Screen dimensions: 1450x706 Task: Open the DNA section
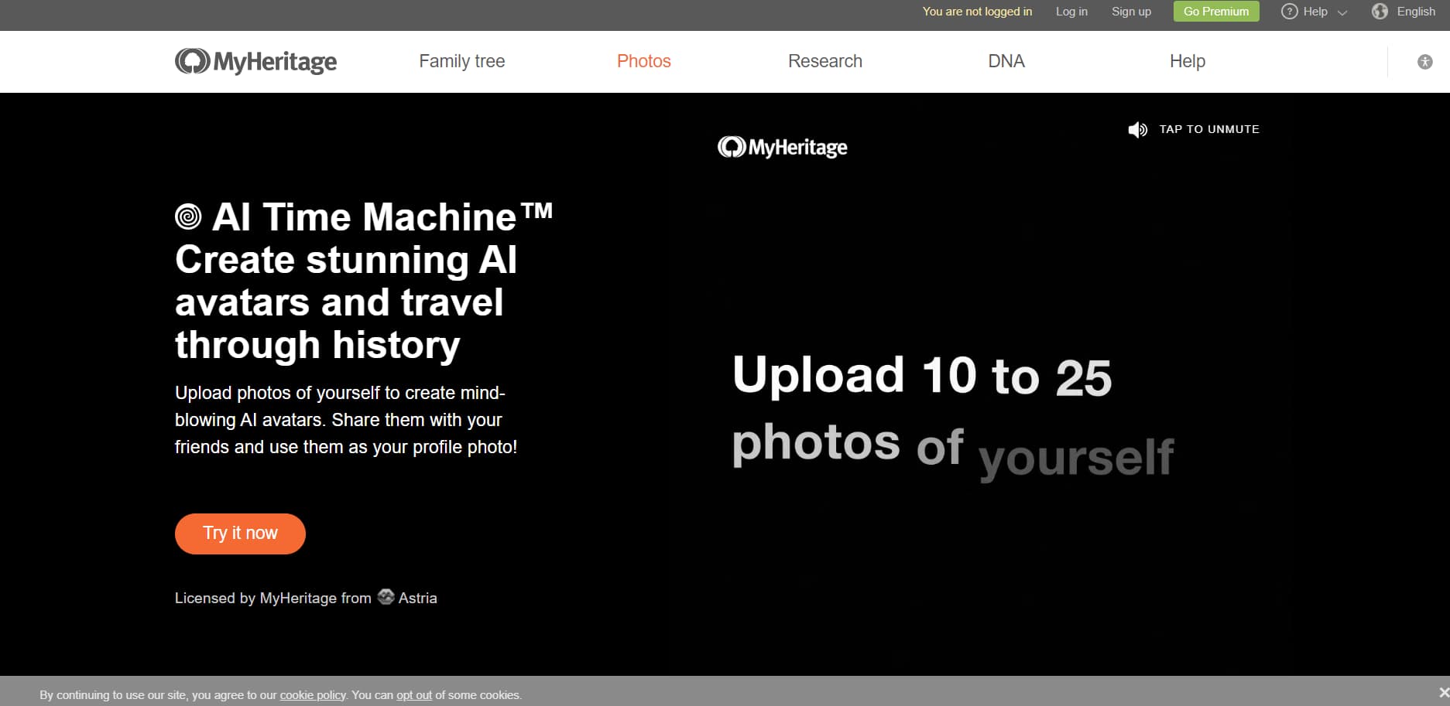point(1006,61)
